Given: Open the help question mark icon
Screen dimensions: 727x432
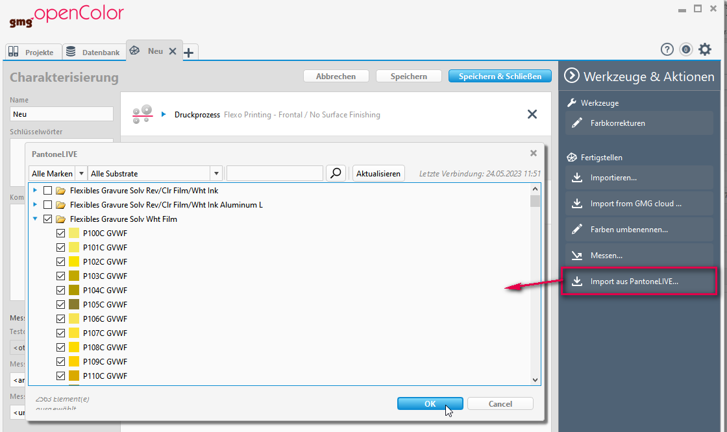Looking at the screenshot, I should (667, 49).
